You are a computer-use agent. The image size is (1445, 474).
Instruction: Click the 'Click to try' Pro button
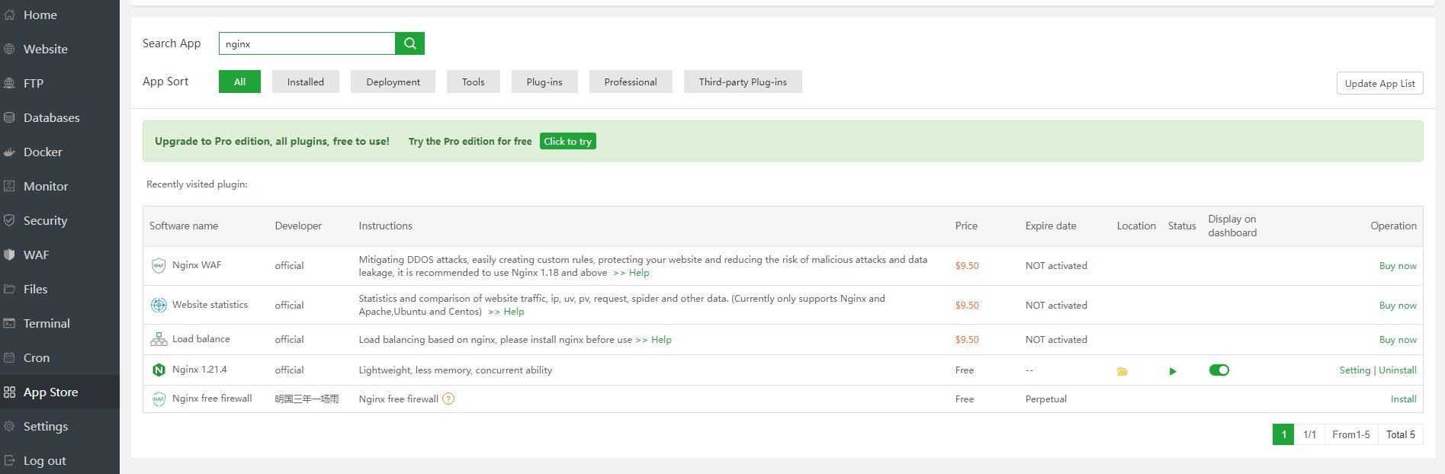point(567,141)
